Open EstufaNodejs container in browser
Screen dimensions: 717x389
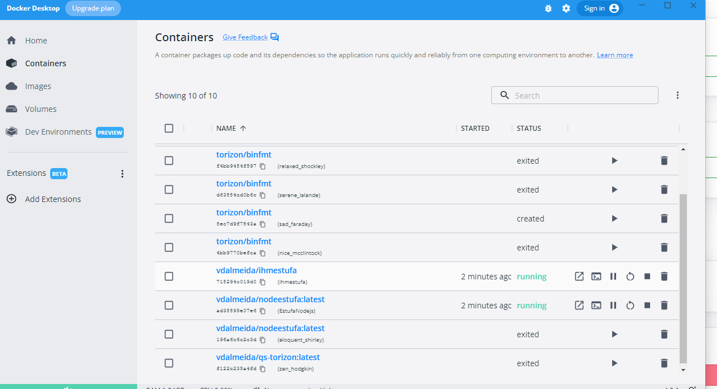coord(579,305)
